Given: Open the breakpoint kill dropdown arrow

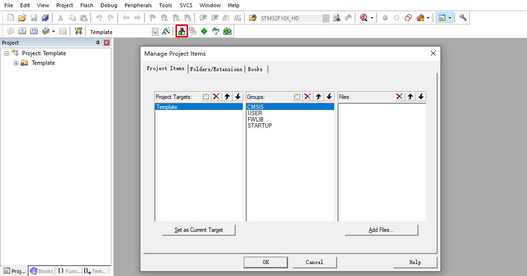Looking at the screenshot, I should [428, 18].
